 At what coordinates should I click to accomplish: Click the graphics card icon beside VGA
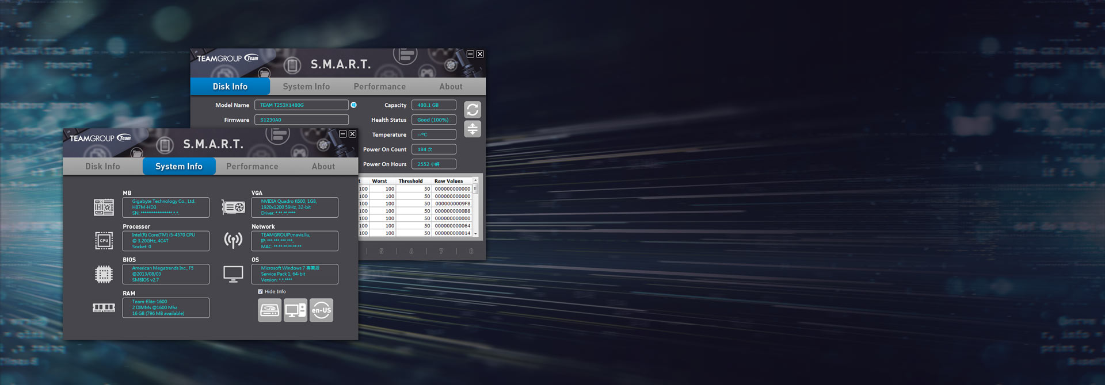(x=233, y=207)
